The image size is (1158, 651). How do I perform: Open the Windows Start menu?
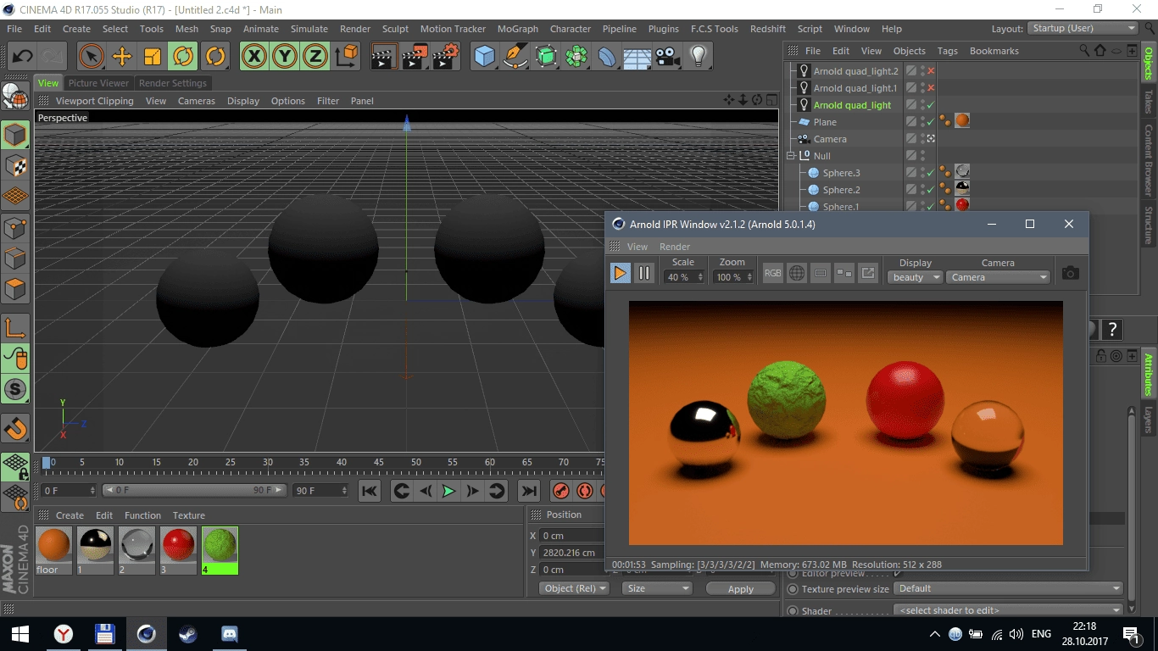pyautogui.click(x=20, y=633)
